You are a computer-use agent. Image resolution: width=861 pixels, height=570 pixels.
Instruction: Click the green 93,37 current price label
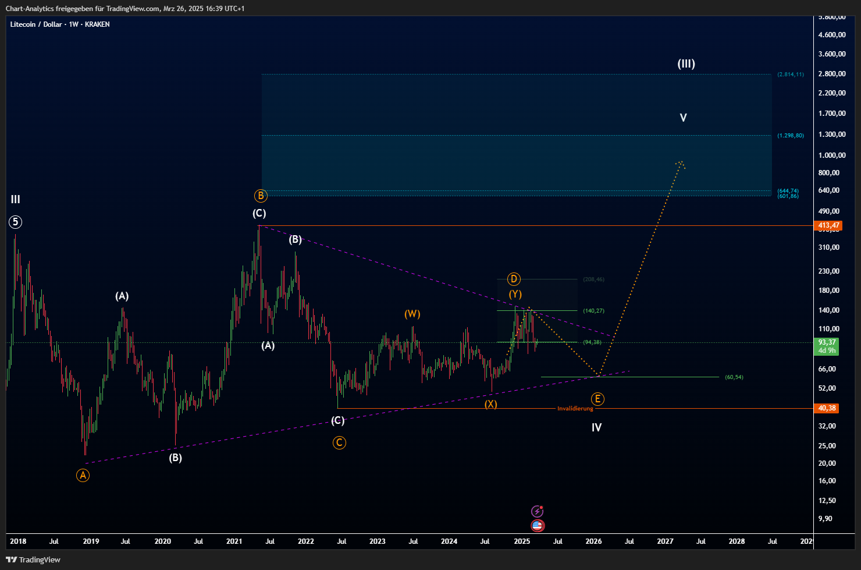click(827, 342)
